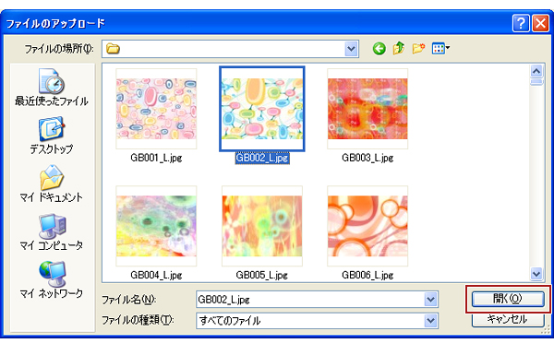Select the GB001_L.jpg thumbnail
Viewport: 554px width, 355px height.
(x=156, y=109)
